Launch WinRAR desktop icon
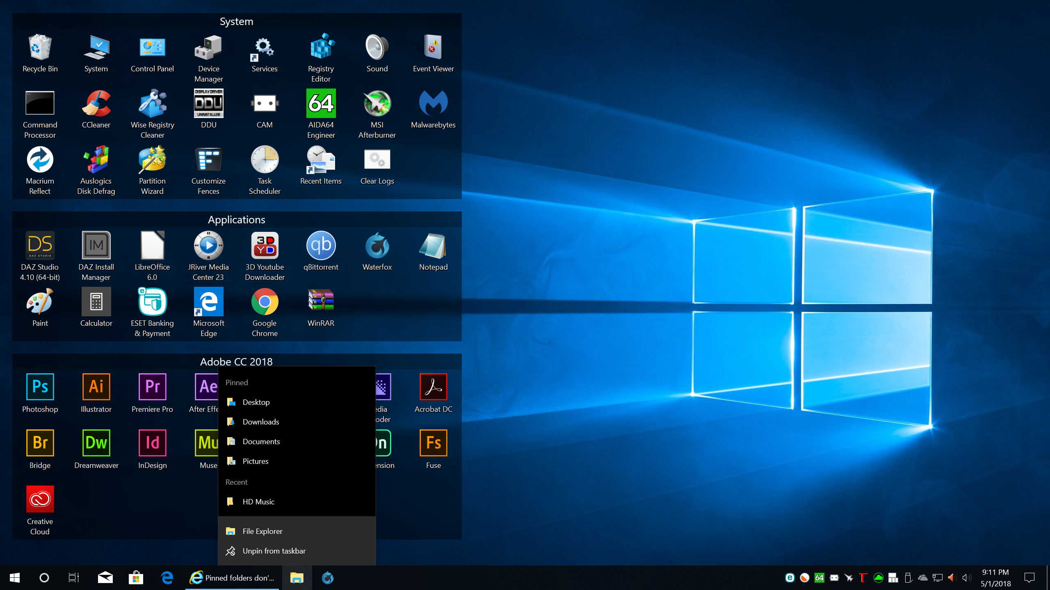1050x590 pixels. pos(321,308)
